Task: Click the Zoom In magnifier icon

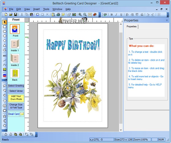Action: pyautogui.click(x=80, y=14)
